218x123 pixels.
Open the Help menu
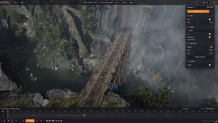tap(22, 3)
